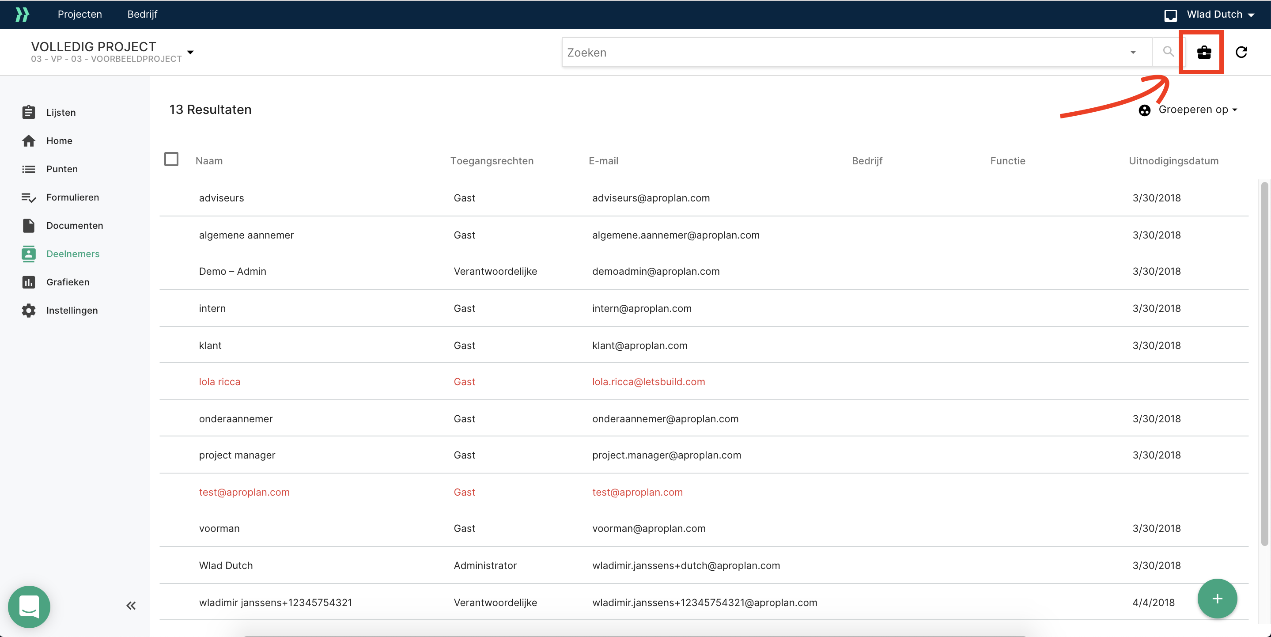Click the Formulieren checklist icon
1271x637 pixels.
(29, 197)
